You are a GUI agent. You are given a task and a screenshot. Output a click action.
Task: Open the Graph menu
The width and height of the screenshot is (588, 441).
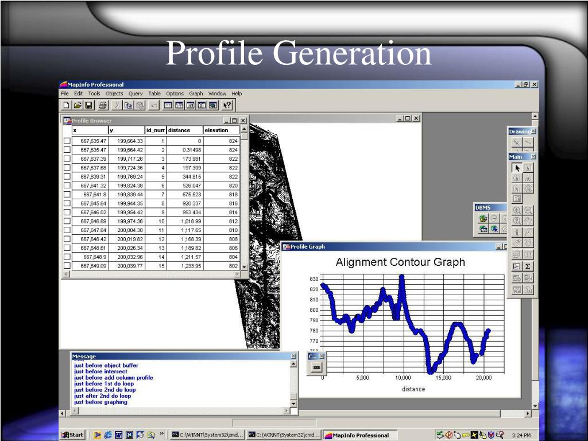(196, 94)
